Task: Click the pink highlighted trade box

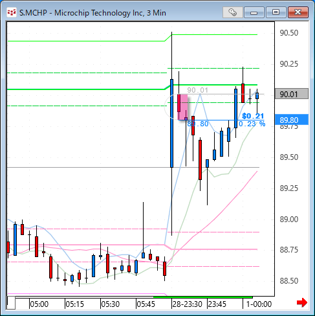Action: (182, 107)
